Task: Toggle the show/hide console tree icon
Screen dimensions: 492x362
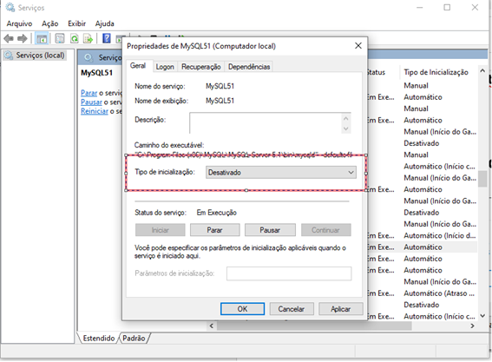Action: [x=42, y=39]
